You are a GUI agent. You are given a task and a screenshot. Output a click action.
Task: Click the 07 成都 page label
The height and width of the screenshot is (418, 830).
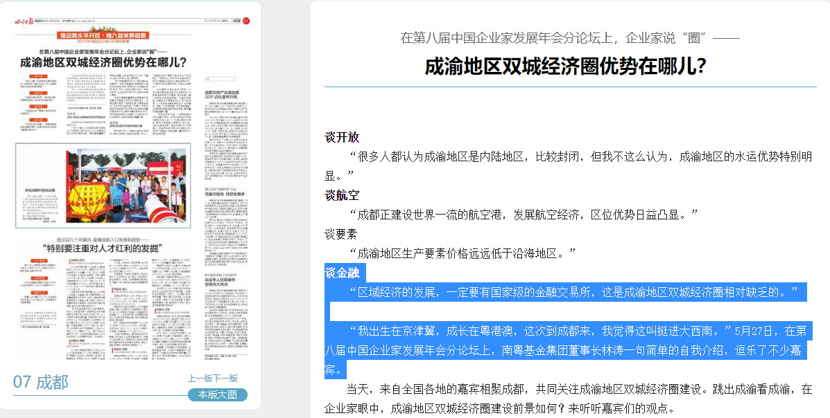pos(41,381)
